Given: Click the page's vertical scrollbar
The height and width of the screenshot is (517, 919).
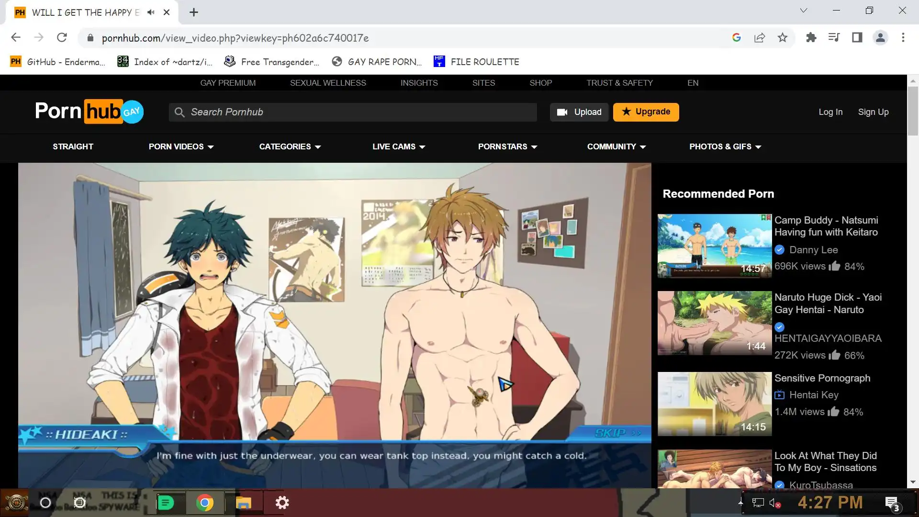Looking at the screenshot, I should (912, 111).
